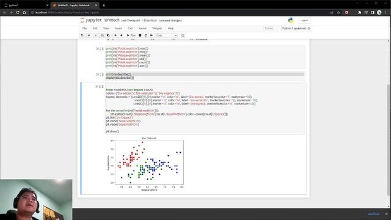Image resolution: width=391 pixels, height=220 pixels.
Task: Click the Python 3 (ipykernel) kernel name
Action: click(294, 29)
